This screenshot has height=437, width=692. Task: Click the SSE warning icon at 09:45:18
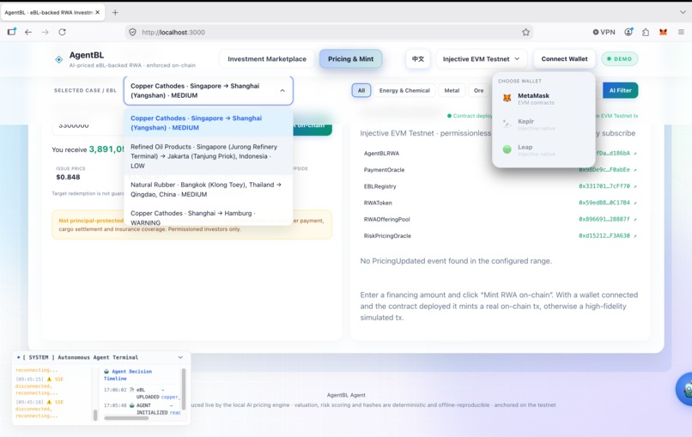click(x=49, y=402)
